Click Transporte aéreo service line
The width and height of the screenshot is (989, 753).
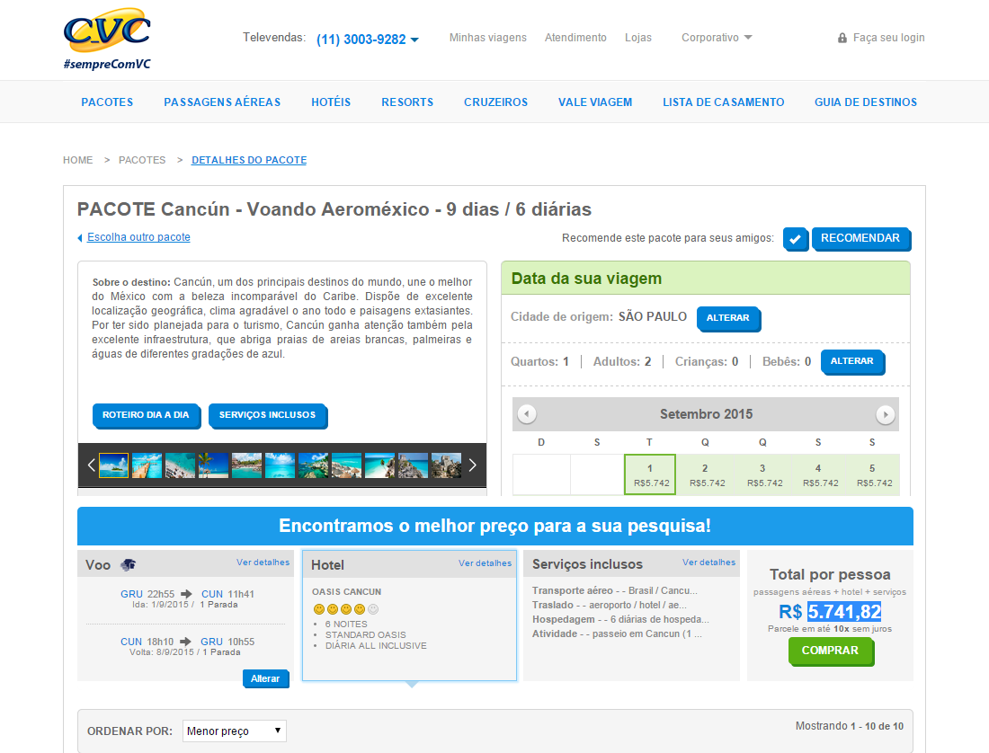[x=615, y=590]
